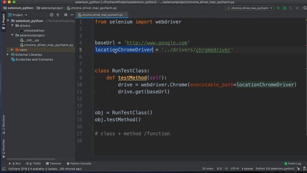Click 4 spaces indent setting

[247, 169]
